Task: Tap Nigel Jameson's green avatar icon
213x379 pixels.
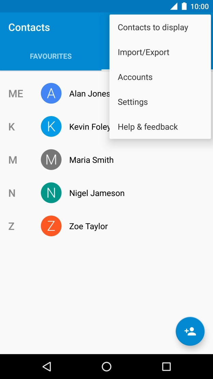Action: tap(51, 193)
